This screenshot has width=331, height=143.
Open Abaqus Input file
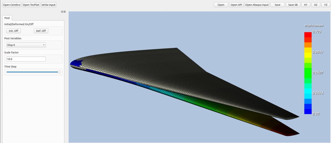pyautogui.click(x=257, y=5)
